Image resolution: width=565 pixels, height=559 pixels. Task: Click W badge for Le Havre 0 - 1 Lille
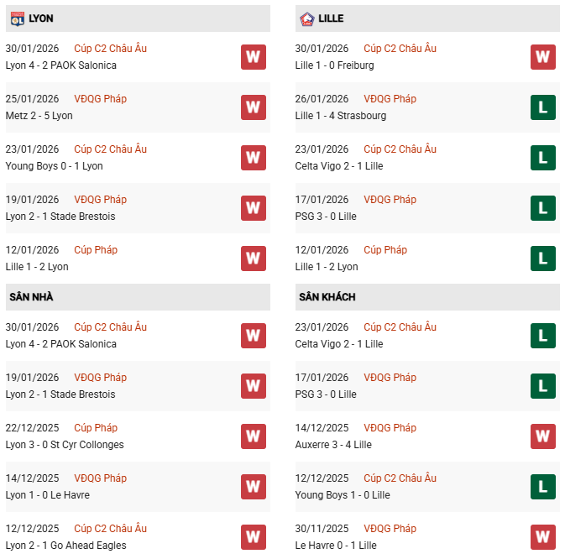(543, 537)
